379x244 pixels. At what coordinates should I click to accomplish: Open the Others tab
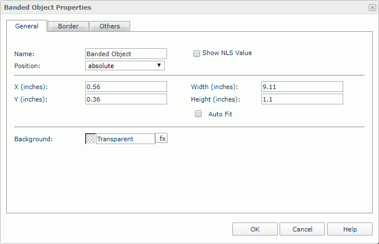tap(110, 26)
